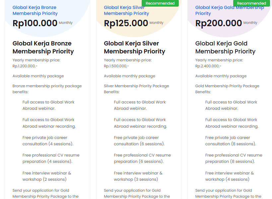Click the bold Bronze Membership Priority heading
Image resolution: width=272 pixels, height=199 pixels.
tap(43, 47)
